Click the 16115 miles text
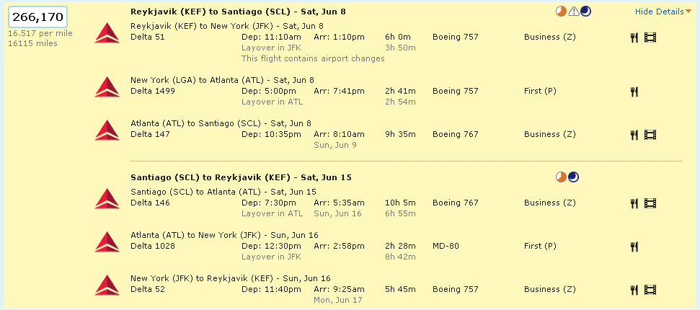The width and height of the screenshot is (700, 310). click(x=32, y=43)
